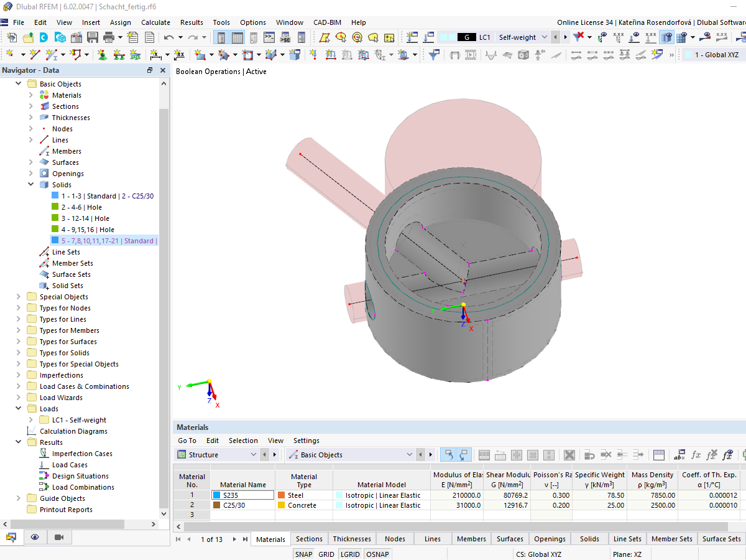
Task: Click Selection in the Materials panel menu
Action: pyautogui.click(x=243, y=441)
